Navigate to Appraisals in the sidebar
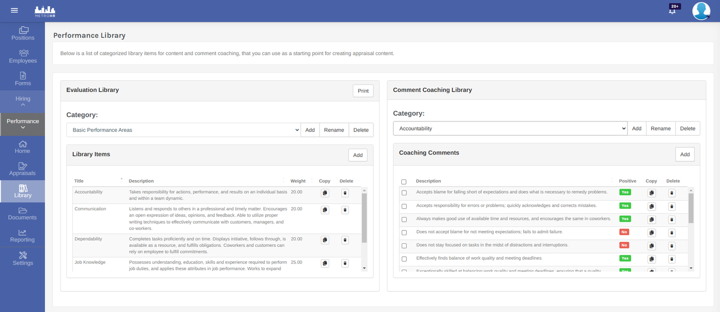The height and width of the screenshot is (312, 720). tap(23, 168)
